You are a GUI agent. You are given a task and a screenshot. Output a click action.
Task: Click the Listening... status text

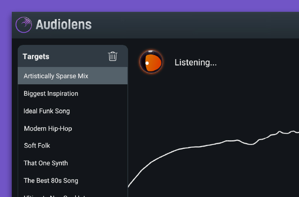click(196, 62)
